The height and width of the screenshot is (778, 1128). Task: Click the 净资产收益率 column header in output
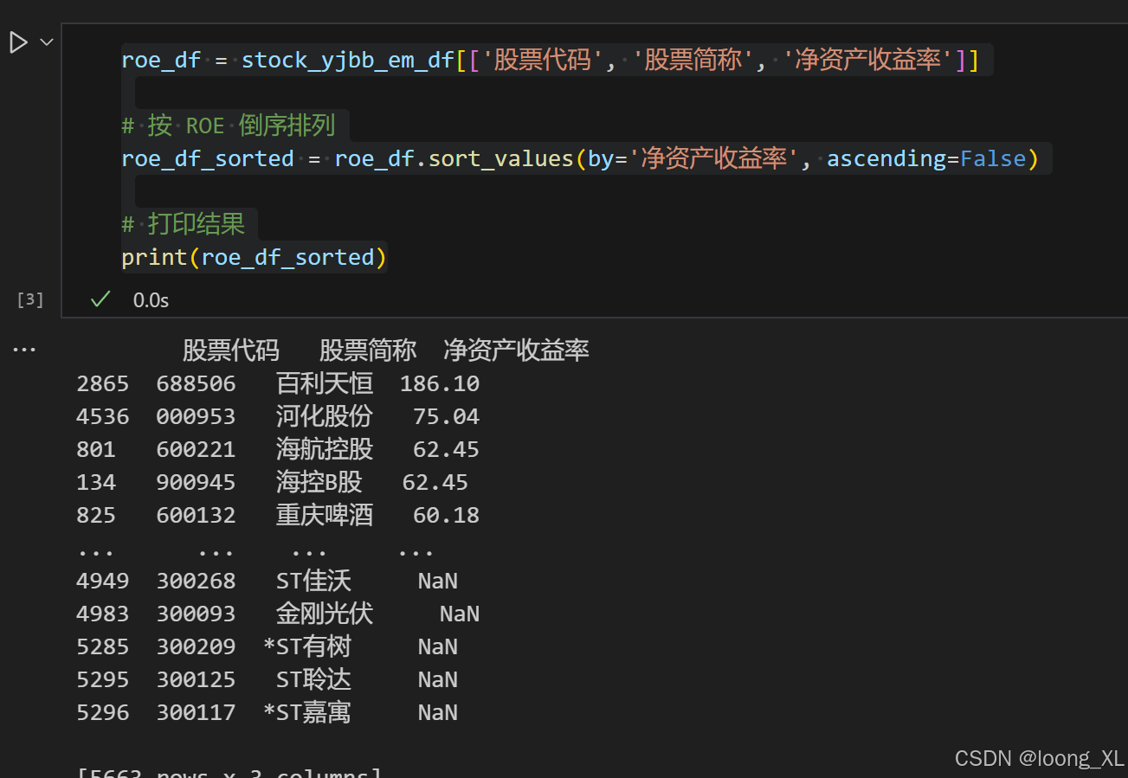click(517, 350)
